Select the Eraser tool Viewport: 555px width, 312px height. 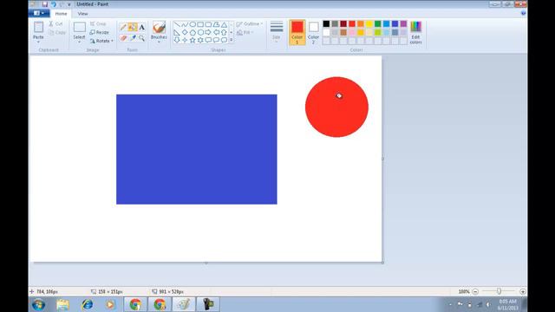point(123,38)
